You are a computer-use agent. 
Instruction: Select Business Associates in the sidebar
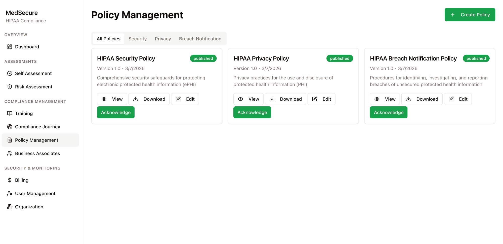click(37, 153)
